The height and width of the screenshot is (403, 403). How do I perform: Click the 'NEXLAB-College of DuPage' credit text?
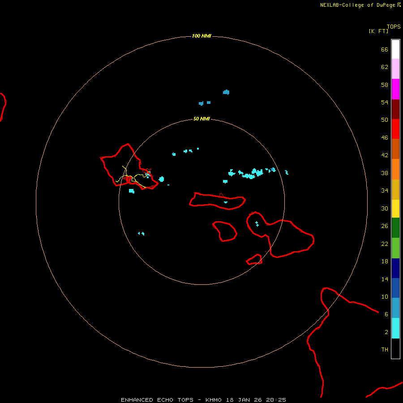point(357,5)
